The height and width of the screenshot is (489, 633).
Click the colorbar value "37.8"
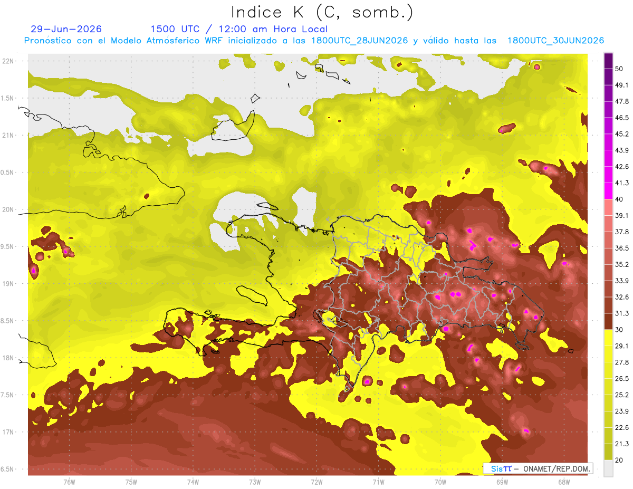click(621, 232)
